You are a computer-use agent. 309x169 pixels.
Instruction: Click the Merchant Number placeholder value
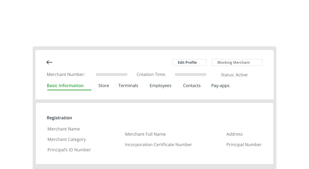tap(111, 74)
